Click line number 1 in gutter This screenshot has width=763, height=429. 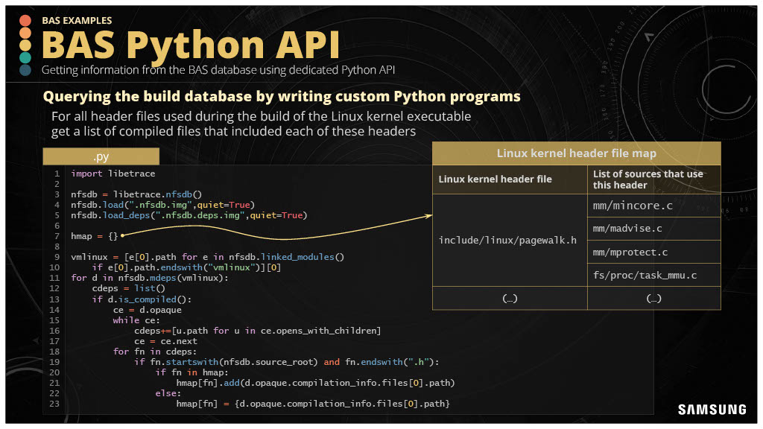click(x=57, y=173)
